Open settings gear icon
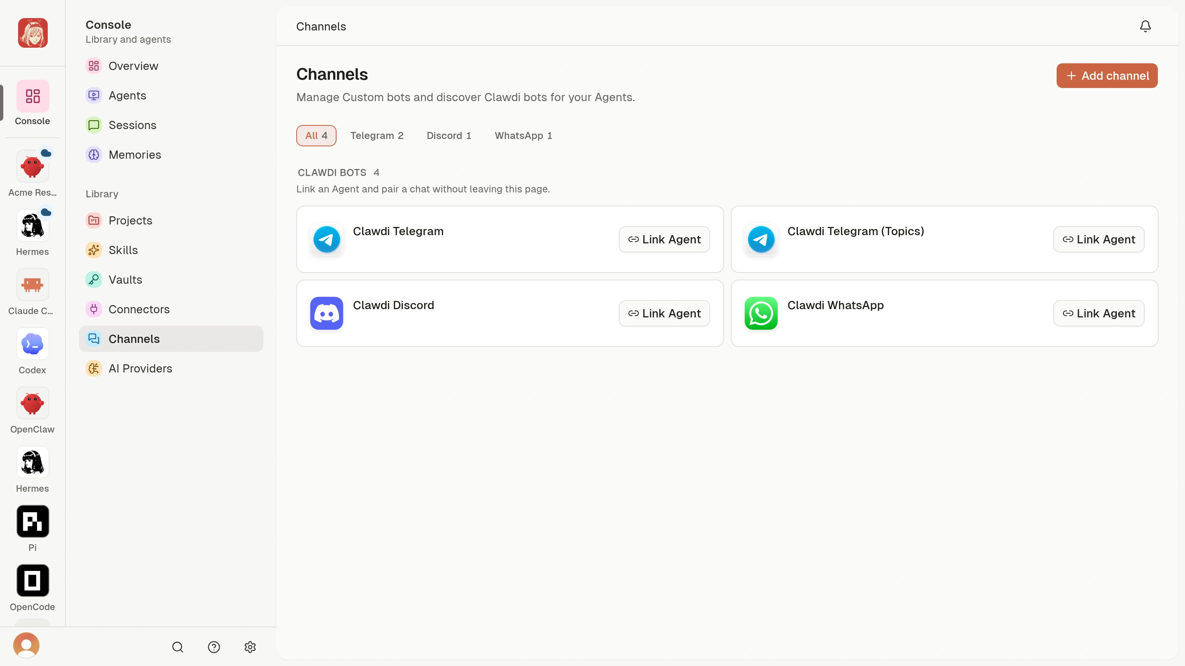This screenshot has height=666, width=1185. coord(250,647)
